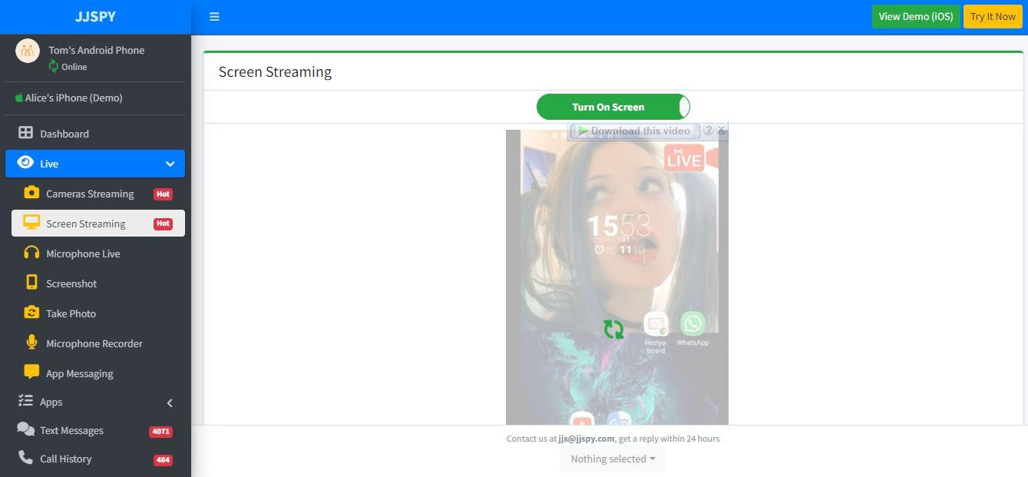Click the checklist icon for Apps
Viewport: 1028px width, 477px height.
[25, 400]
